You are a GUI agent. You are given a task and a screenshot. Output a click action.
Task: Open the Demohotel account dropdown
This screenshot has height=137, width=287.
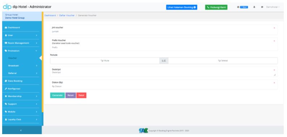coord(273,7)
